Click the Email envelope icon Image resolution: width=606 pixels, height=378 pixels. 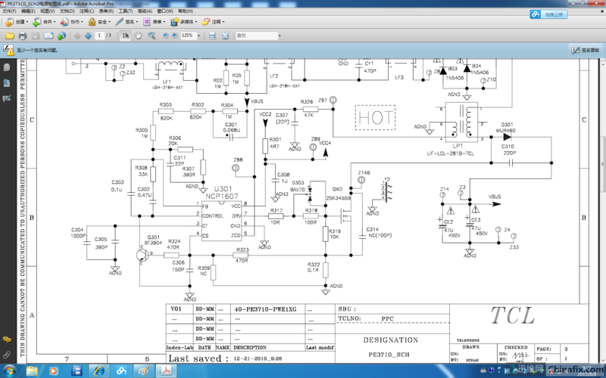(48, 36)
